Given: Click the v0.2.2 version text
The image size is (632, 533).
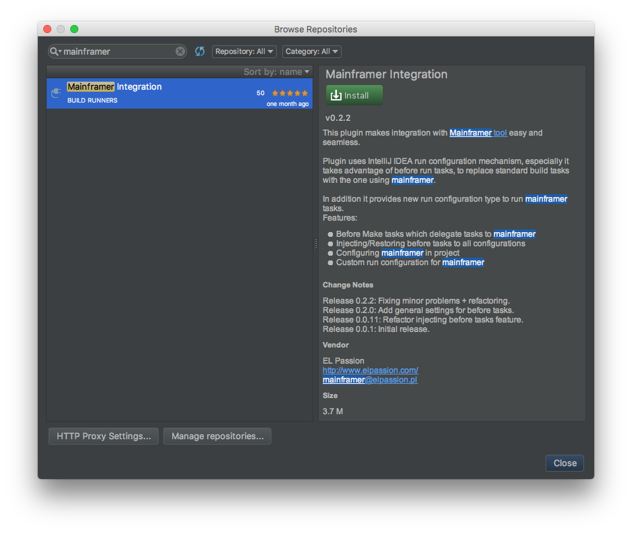Looking at the screenshot, I should 338,118.
